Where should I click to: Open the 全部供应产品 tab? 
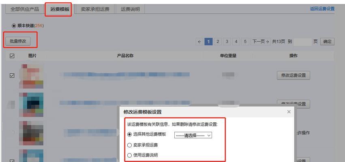pos(25,9)
